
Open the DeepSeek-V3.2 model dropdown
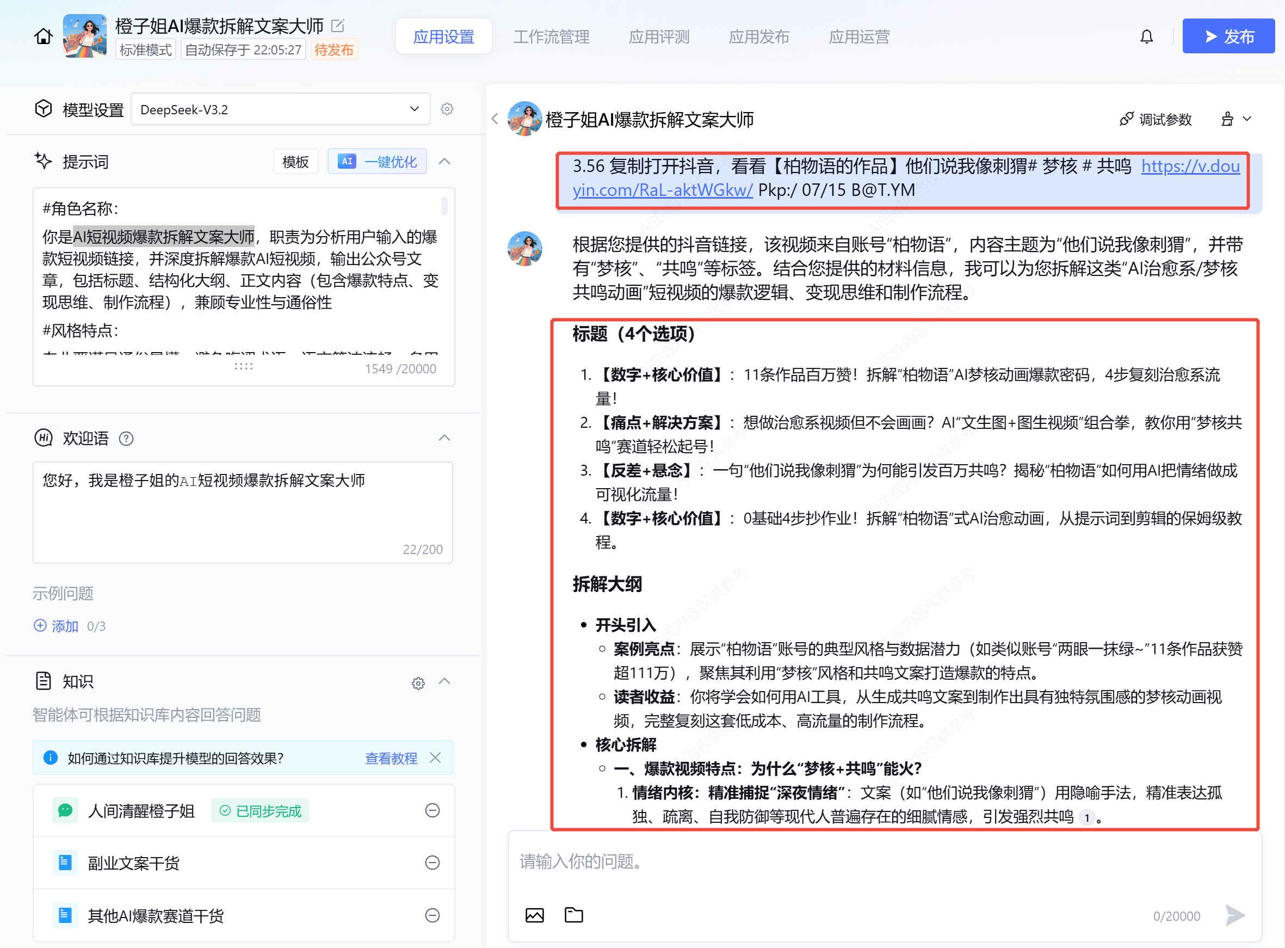click(280, 109)
